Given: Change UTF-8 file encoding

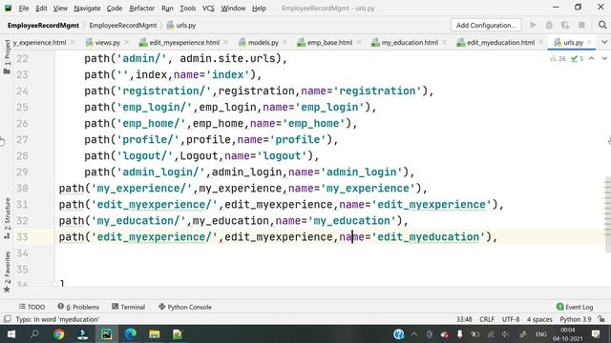Looking at the screenshot, I should 511,319.
